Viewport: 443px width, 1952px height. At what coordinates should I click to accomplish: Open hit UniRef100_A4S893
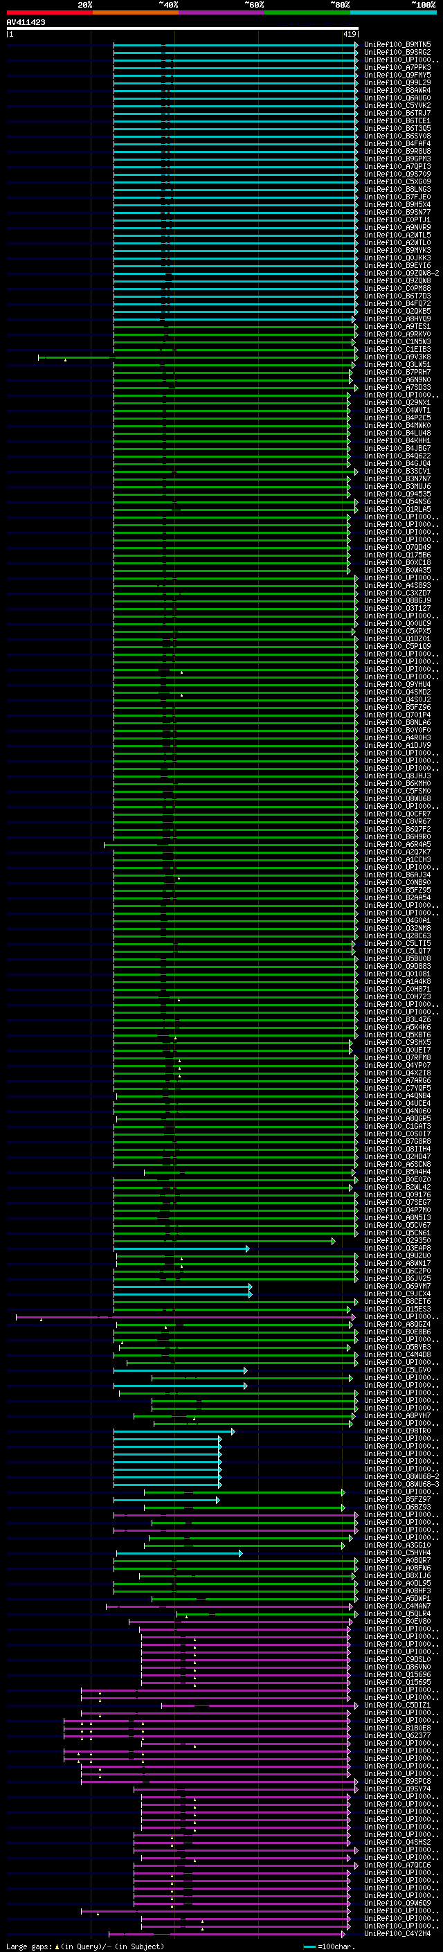[x=397, y=585]
